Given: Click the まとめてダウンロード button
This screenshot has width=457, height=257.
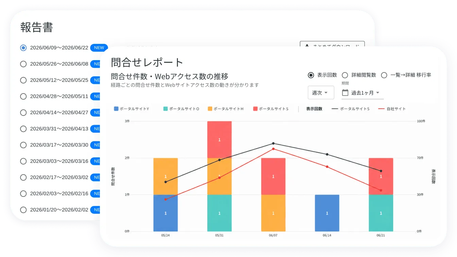Looking at the screenshot, I should 332,44.
